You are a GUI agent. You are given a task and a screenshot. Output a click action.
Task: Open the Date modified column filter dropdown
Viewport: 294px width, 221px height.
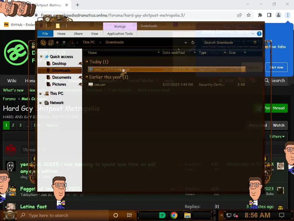195,52
